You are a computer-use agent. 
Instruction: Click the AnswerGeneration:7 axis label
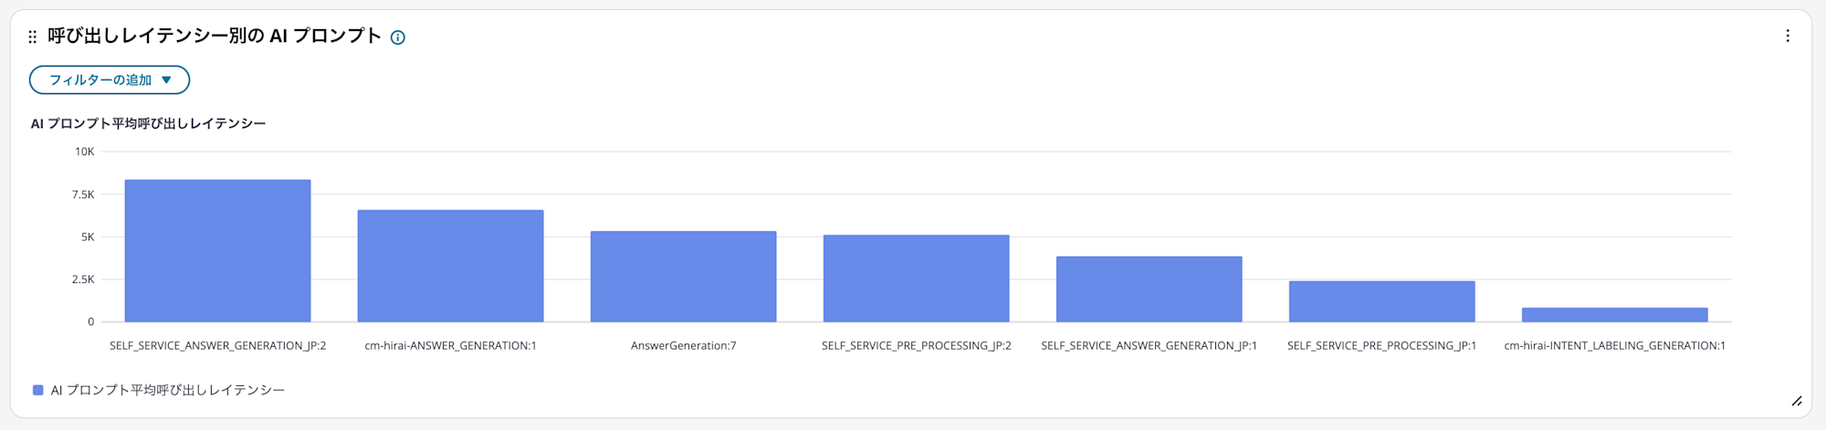click(683, 346)
